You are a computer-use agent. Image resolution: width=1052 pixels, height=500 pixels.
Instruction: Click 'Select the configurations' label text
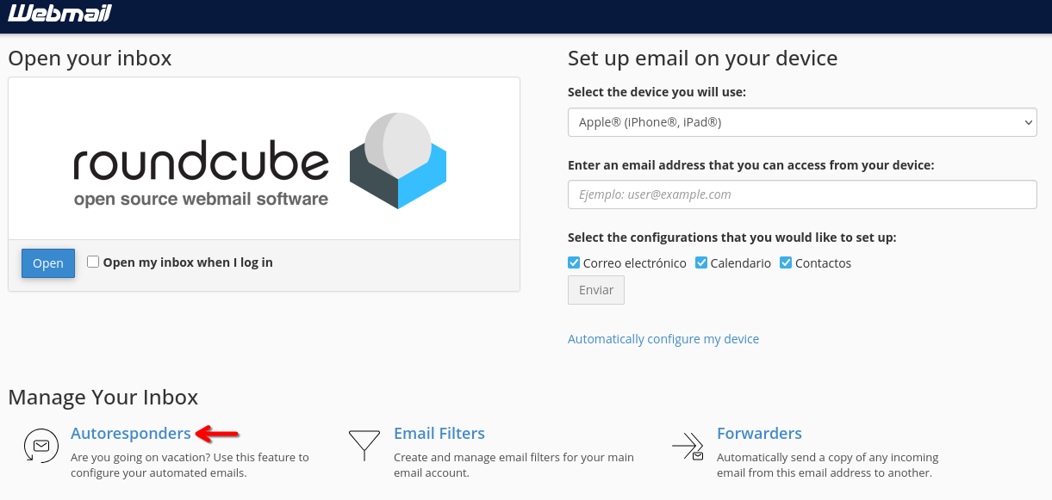732,238
